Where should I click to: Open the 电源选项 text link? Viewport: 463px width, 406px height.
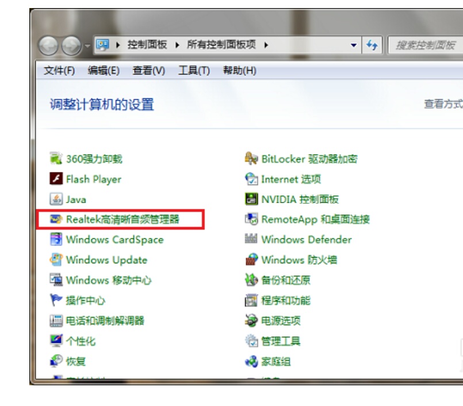[x=281, y=321]
